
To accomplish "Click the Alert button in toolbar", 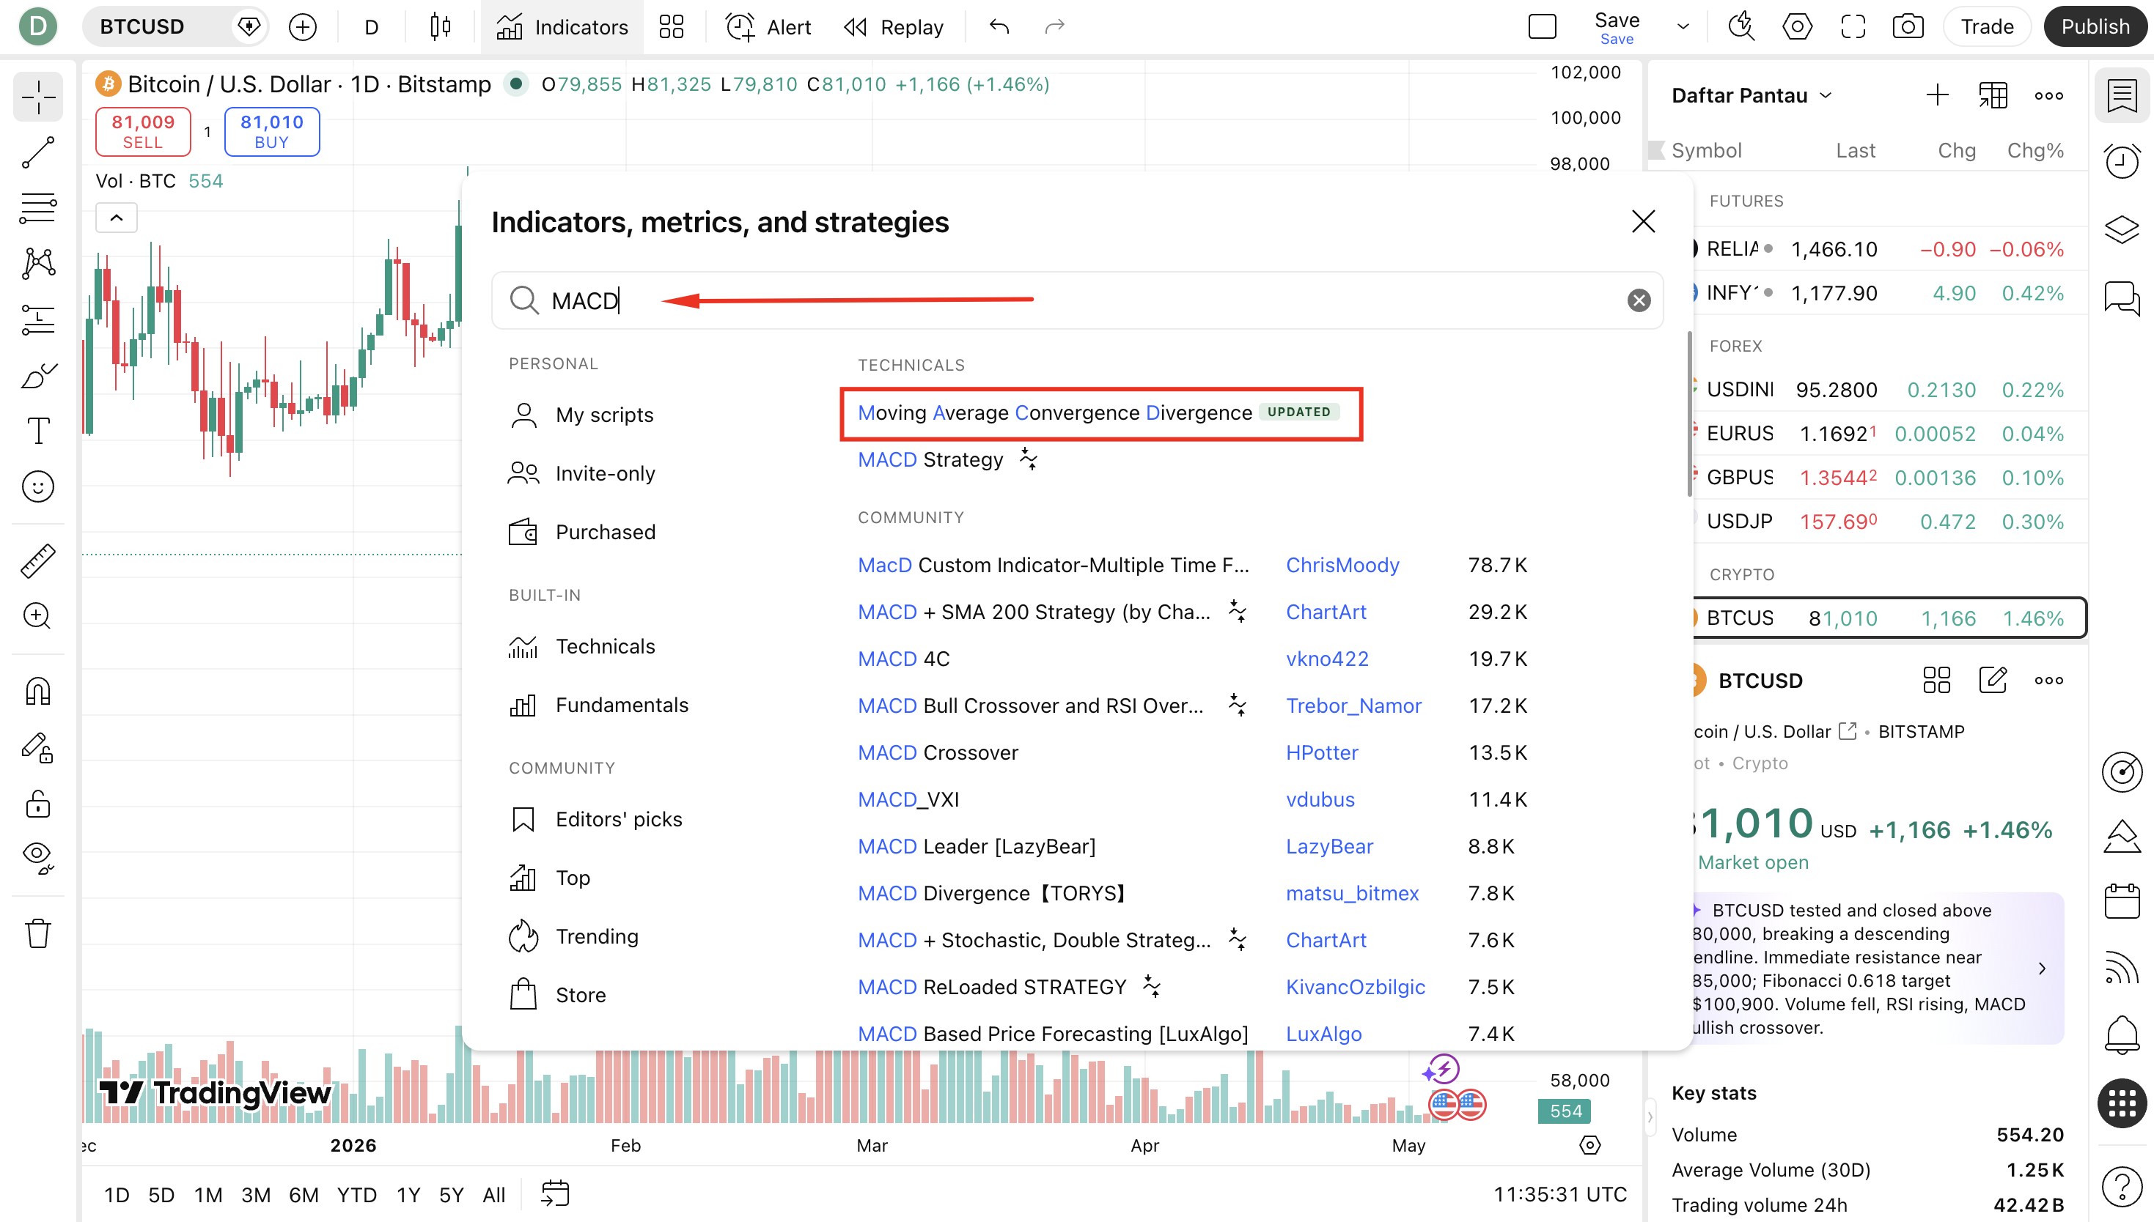I will click(x=769, y=27).
